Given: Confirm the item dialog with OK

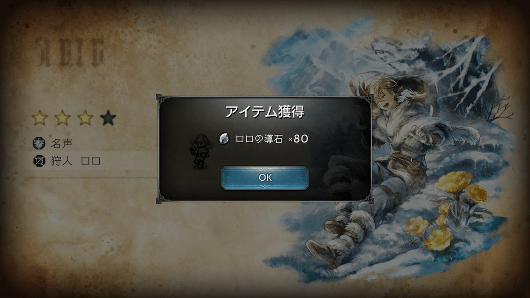Looking at the screenshot, I should 265,177.
